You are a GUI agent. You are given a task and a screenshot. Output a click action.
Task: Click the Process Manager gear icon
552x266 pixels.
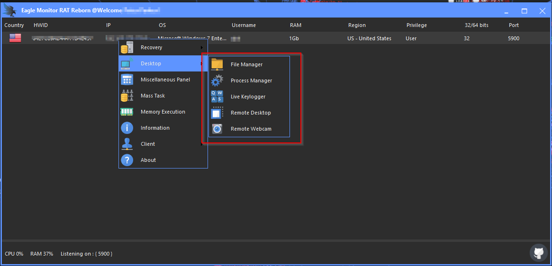[x=217, y=80]
